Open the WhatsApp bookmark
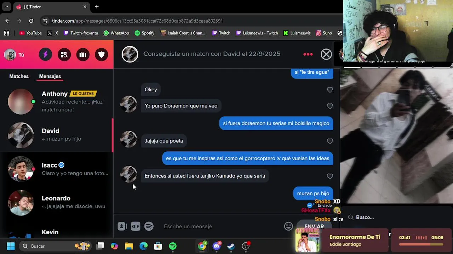 click(x=116, y=33)
